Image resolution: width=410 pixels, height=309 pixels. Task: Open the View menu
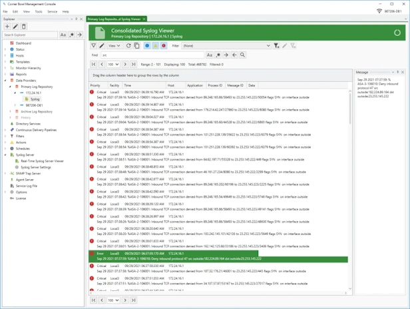pyautogui.click(x=27, y=11)
